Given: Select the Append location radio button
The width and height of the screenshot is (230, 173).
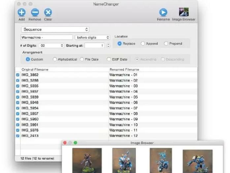Looking at the screenshot, I should click(x=143, y=44).
